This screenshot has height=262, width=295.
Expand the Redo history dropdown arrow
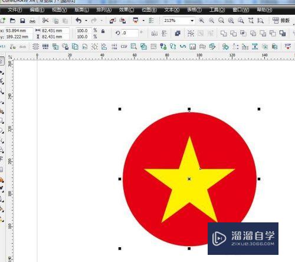pyautogui.click(x=101, y=21)
